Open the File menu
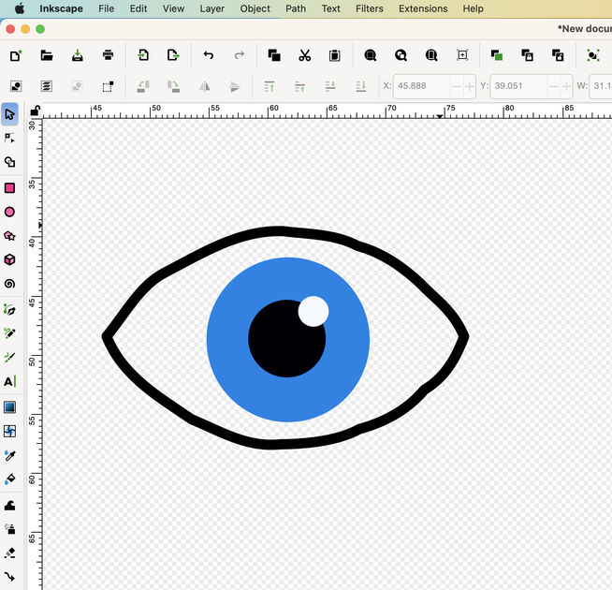Image resolution: width=612 pixels, height=590 pixels. coord(106,8)
